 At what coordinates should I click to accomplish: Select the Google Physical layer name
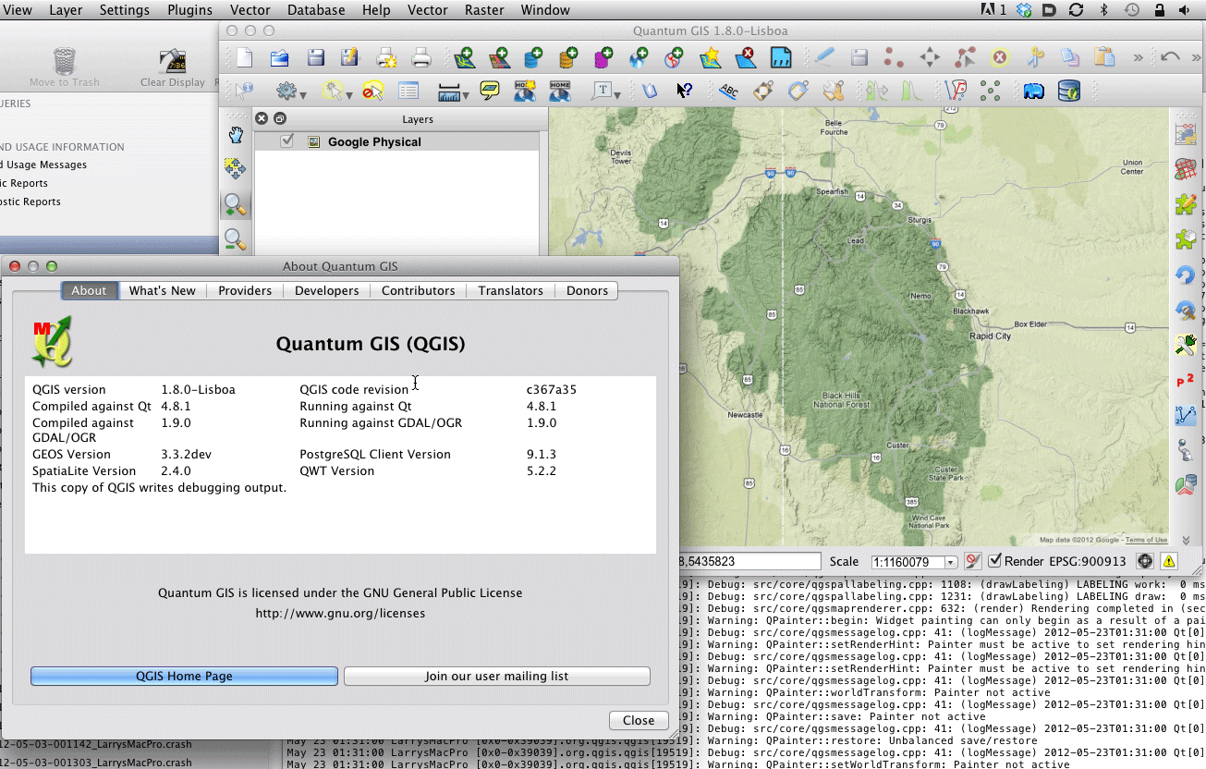(374, 141)
